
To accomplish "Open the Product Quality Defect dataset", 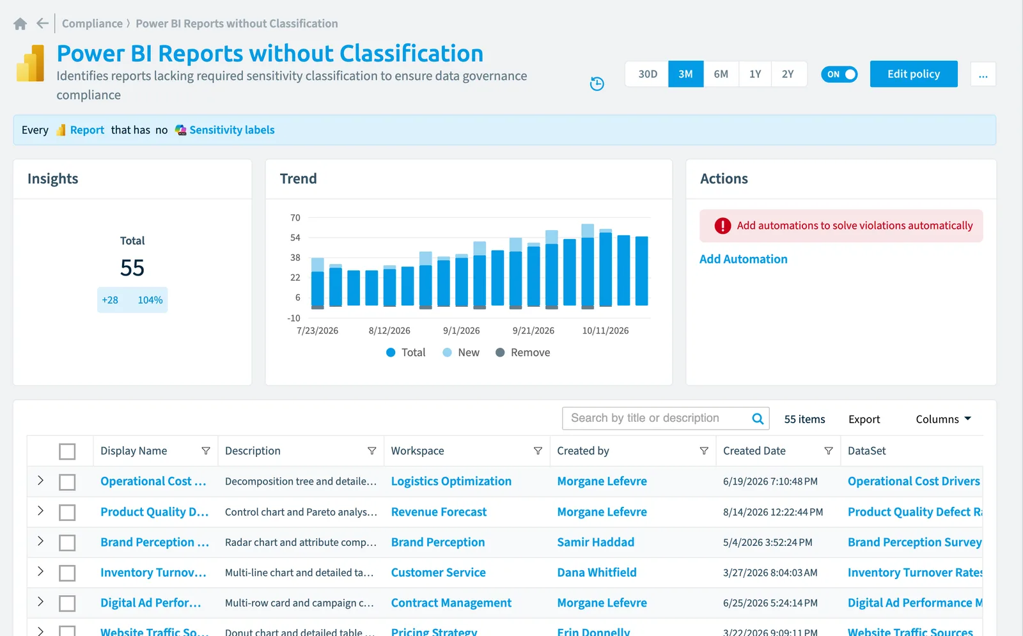I will [915, 513].
